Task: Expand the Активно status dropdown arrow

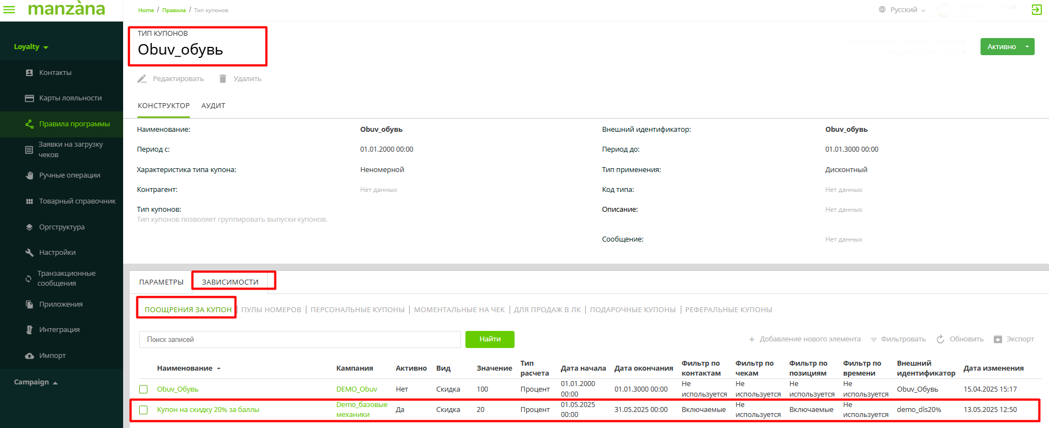Action: [x=1027, y=47]
